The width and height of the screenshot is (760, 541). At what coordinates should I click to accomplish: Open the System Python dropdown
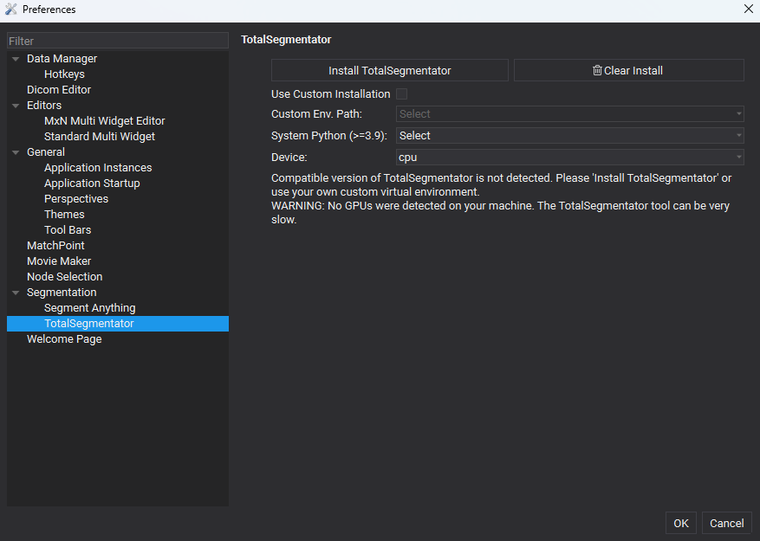(570, 136)
